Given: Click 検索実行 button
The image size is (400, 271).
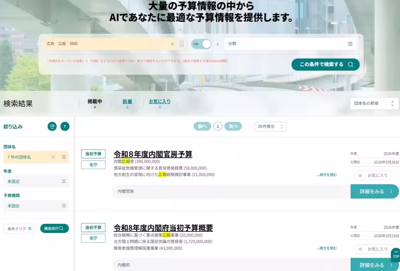Looking at the screenshot, I should 55,229.
